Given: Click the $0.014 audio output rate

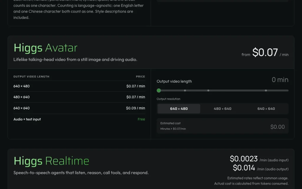Looking at the screenshot, I should click(x=244, y=168).
